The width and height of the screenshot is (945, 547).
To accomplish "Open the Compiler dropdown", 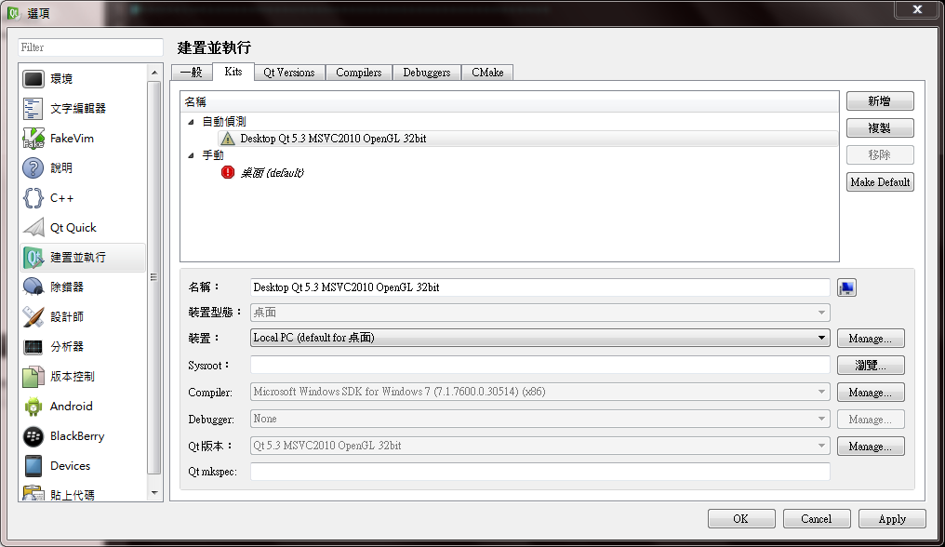I will point(540,392).
